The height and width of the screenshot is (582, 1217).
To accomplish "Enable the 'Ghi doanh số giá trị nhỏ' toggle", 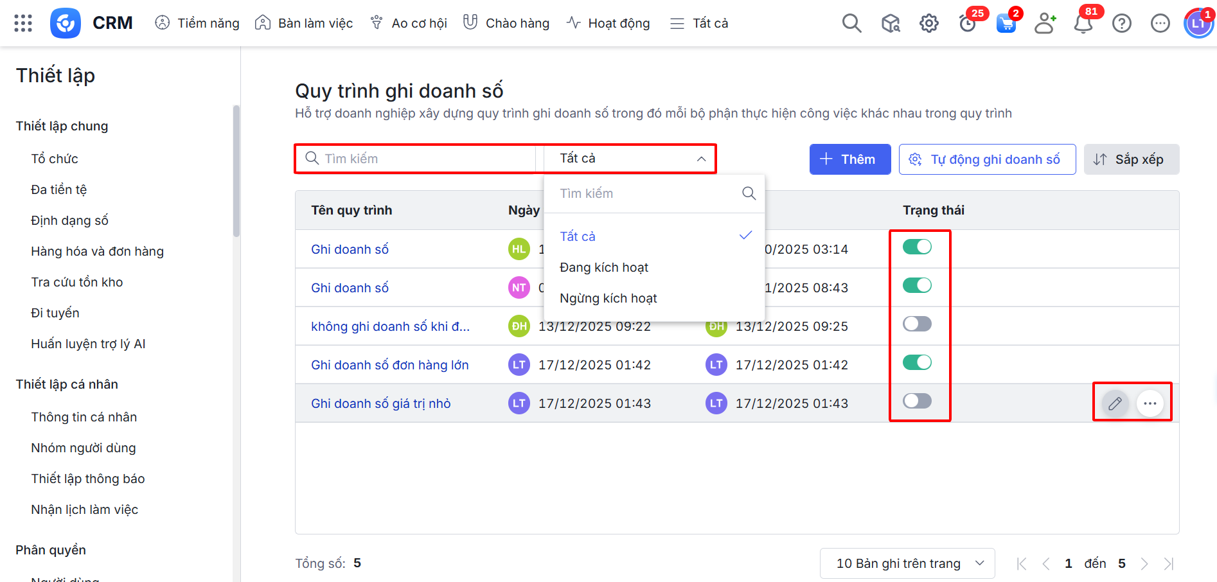I will 917,401.
